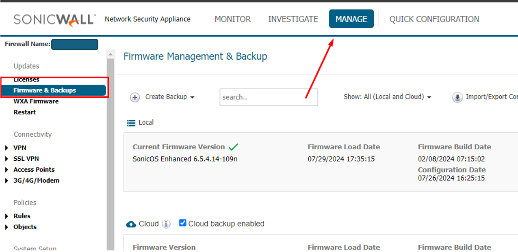Click the Local Firmware Build Date header
The width and height of the screenshot is (518, 252).
point(455,147)
